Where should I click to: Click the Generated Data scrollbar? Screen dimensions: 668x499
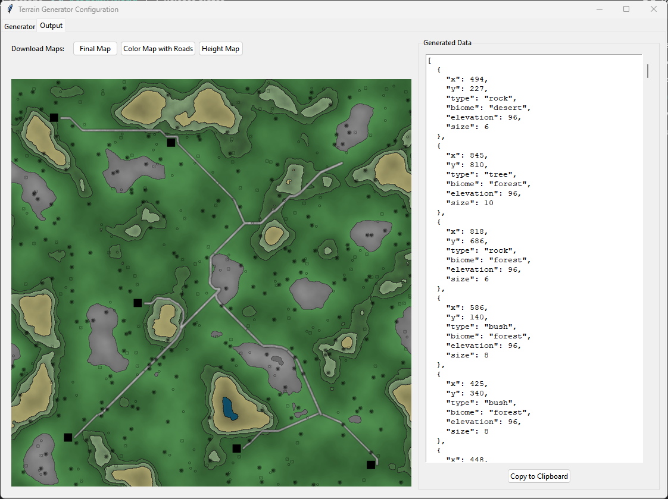click(646, 70)
